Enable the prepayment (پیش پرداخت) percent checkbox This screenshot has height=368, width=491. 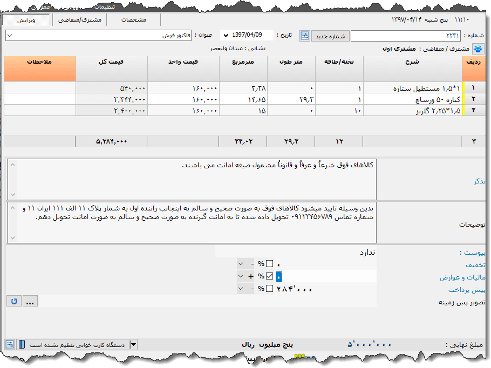(269, 289)
